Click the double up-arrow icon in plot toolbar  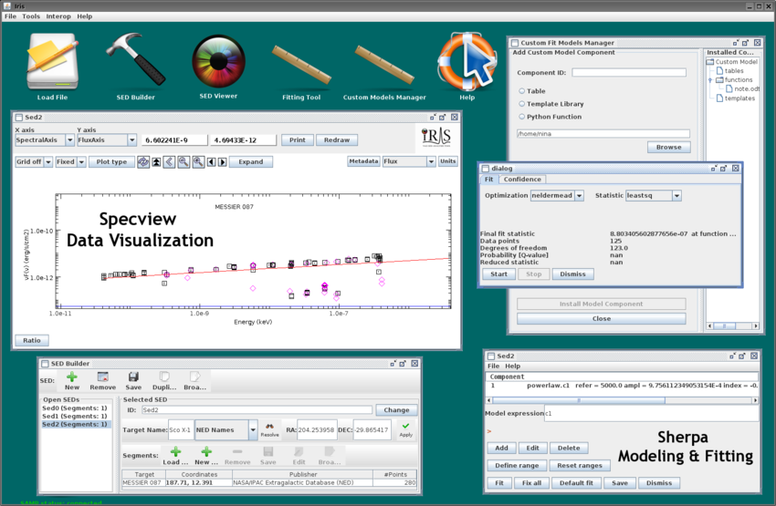click(x=156, y=162)
